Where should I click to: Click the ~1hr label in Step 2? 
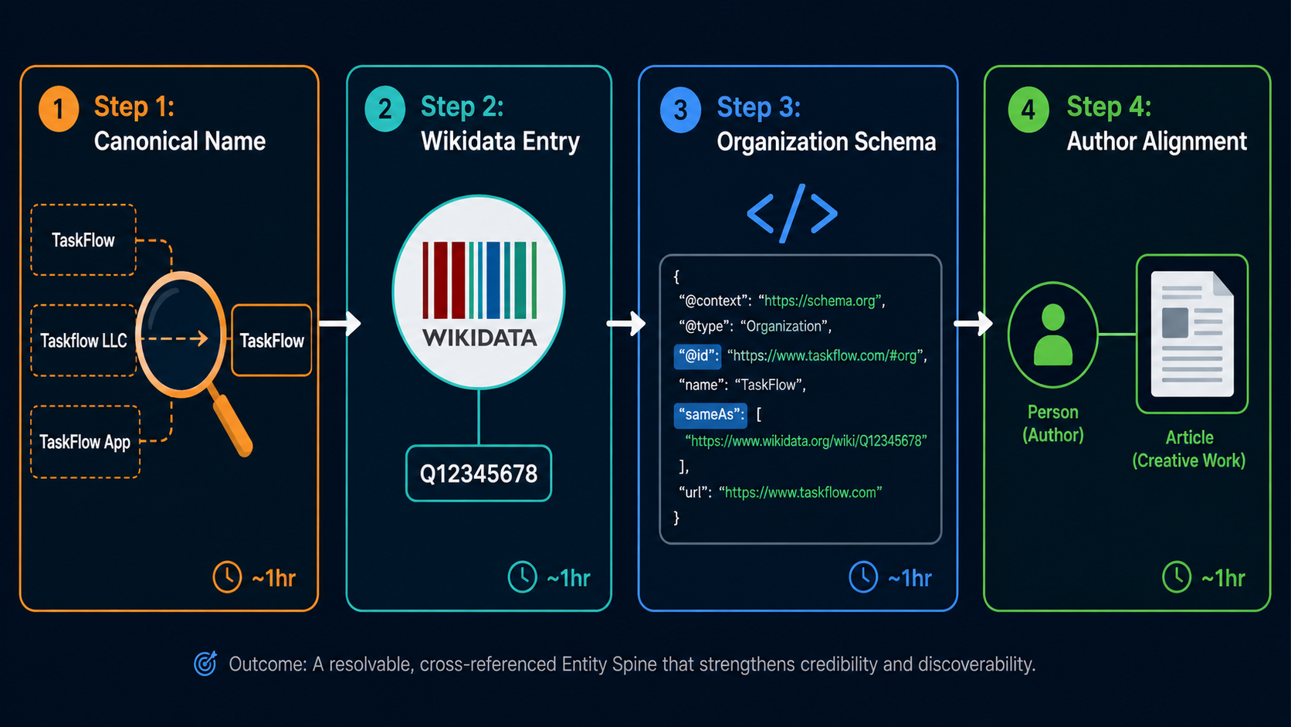click(569, 578)
